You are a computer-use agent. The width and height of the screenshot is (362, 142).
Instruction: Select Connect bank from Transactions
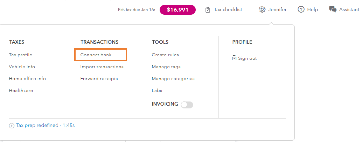(x=96, y=55)
